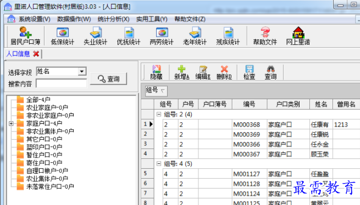The width and height of the screenshot is (360, 205).
Task: Select cell M001124
Action: tap(250, 194)
